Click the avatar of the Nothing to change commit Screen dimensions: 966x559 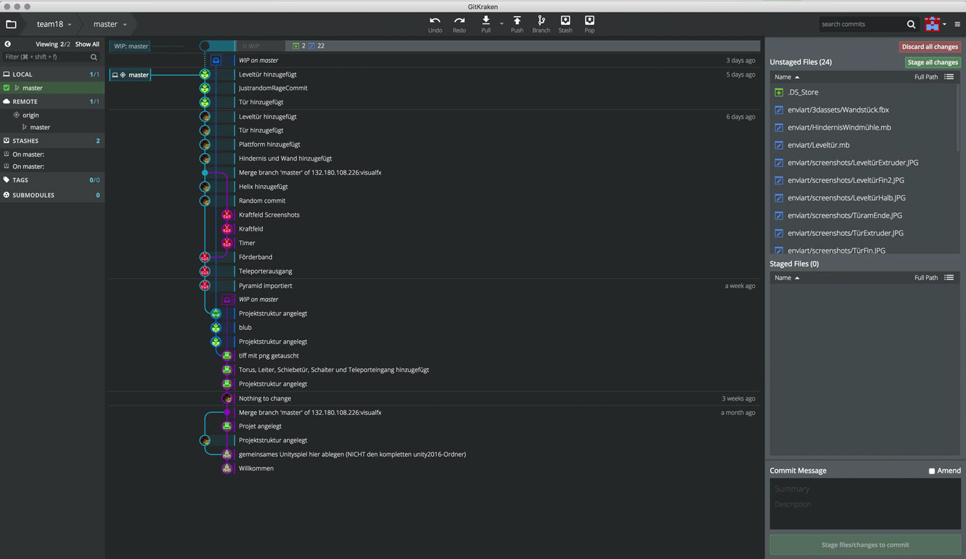[x=227, y=398]
